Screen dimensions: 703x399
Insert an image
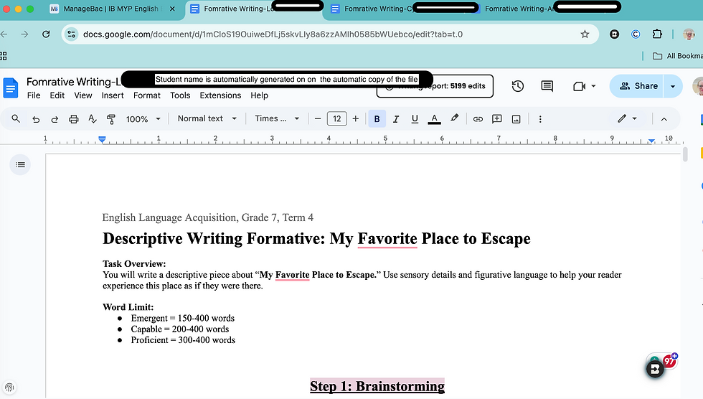516,119
